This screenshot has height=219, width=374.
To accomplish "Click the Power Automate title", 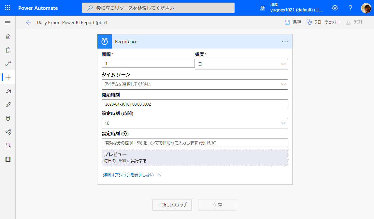I will point(38,8).
